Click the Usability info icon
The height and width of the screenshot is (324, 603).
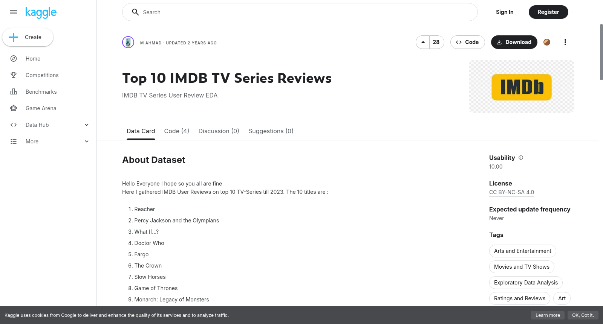point(521,158)
